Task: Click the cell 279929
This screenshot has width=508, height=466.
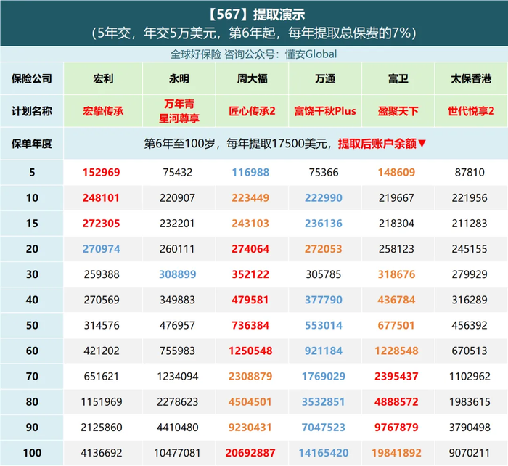Action: (x=470, y=274)
